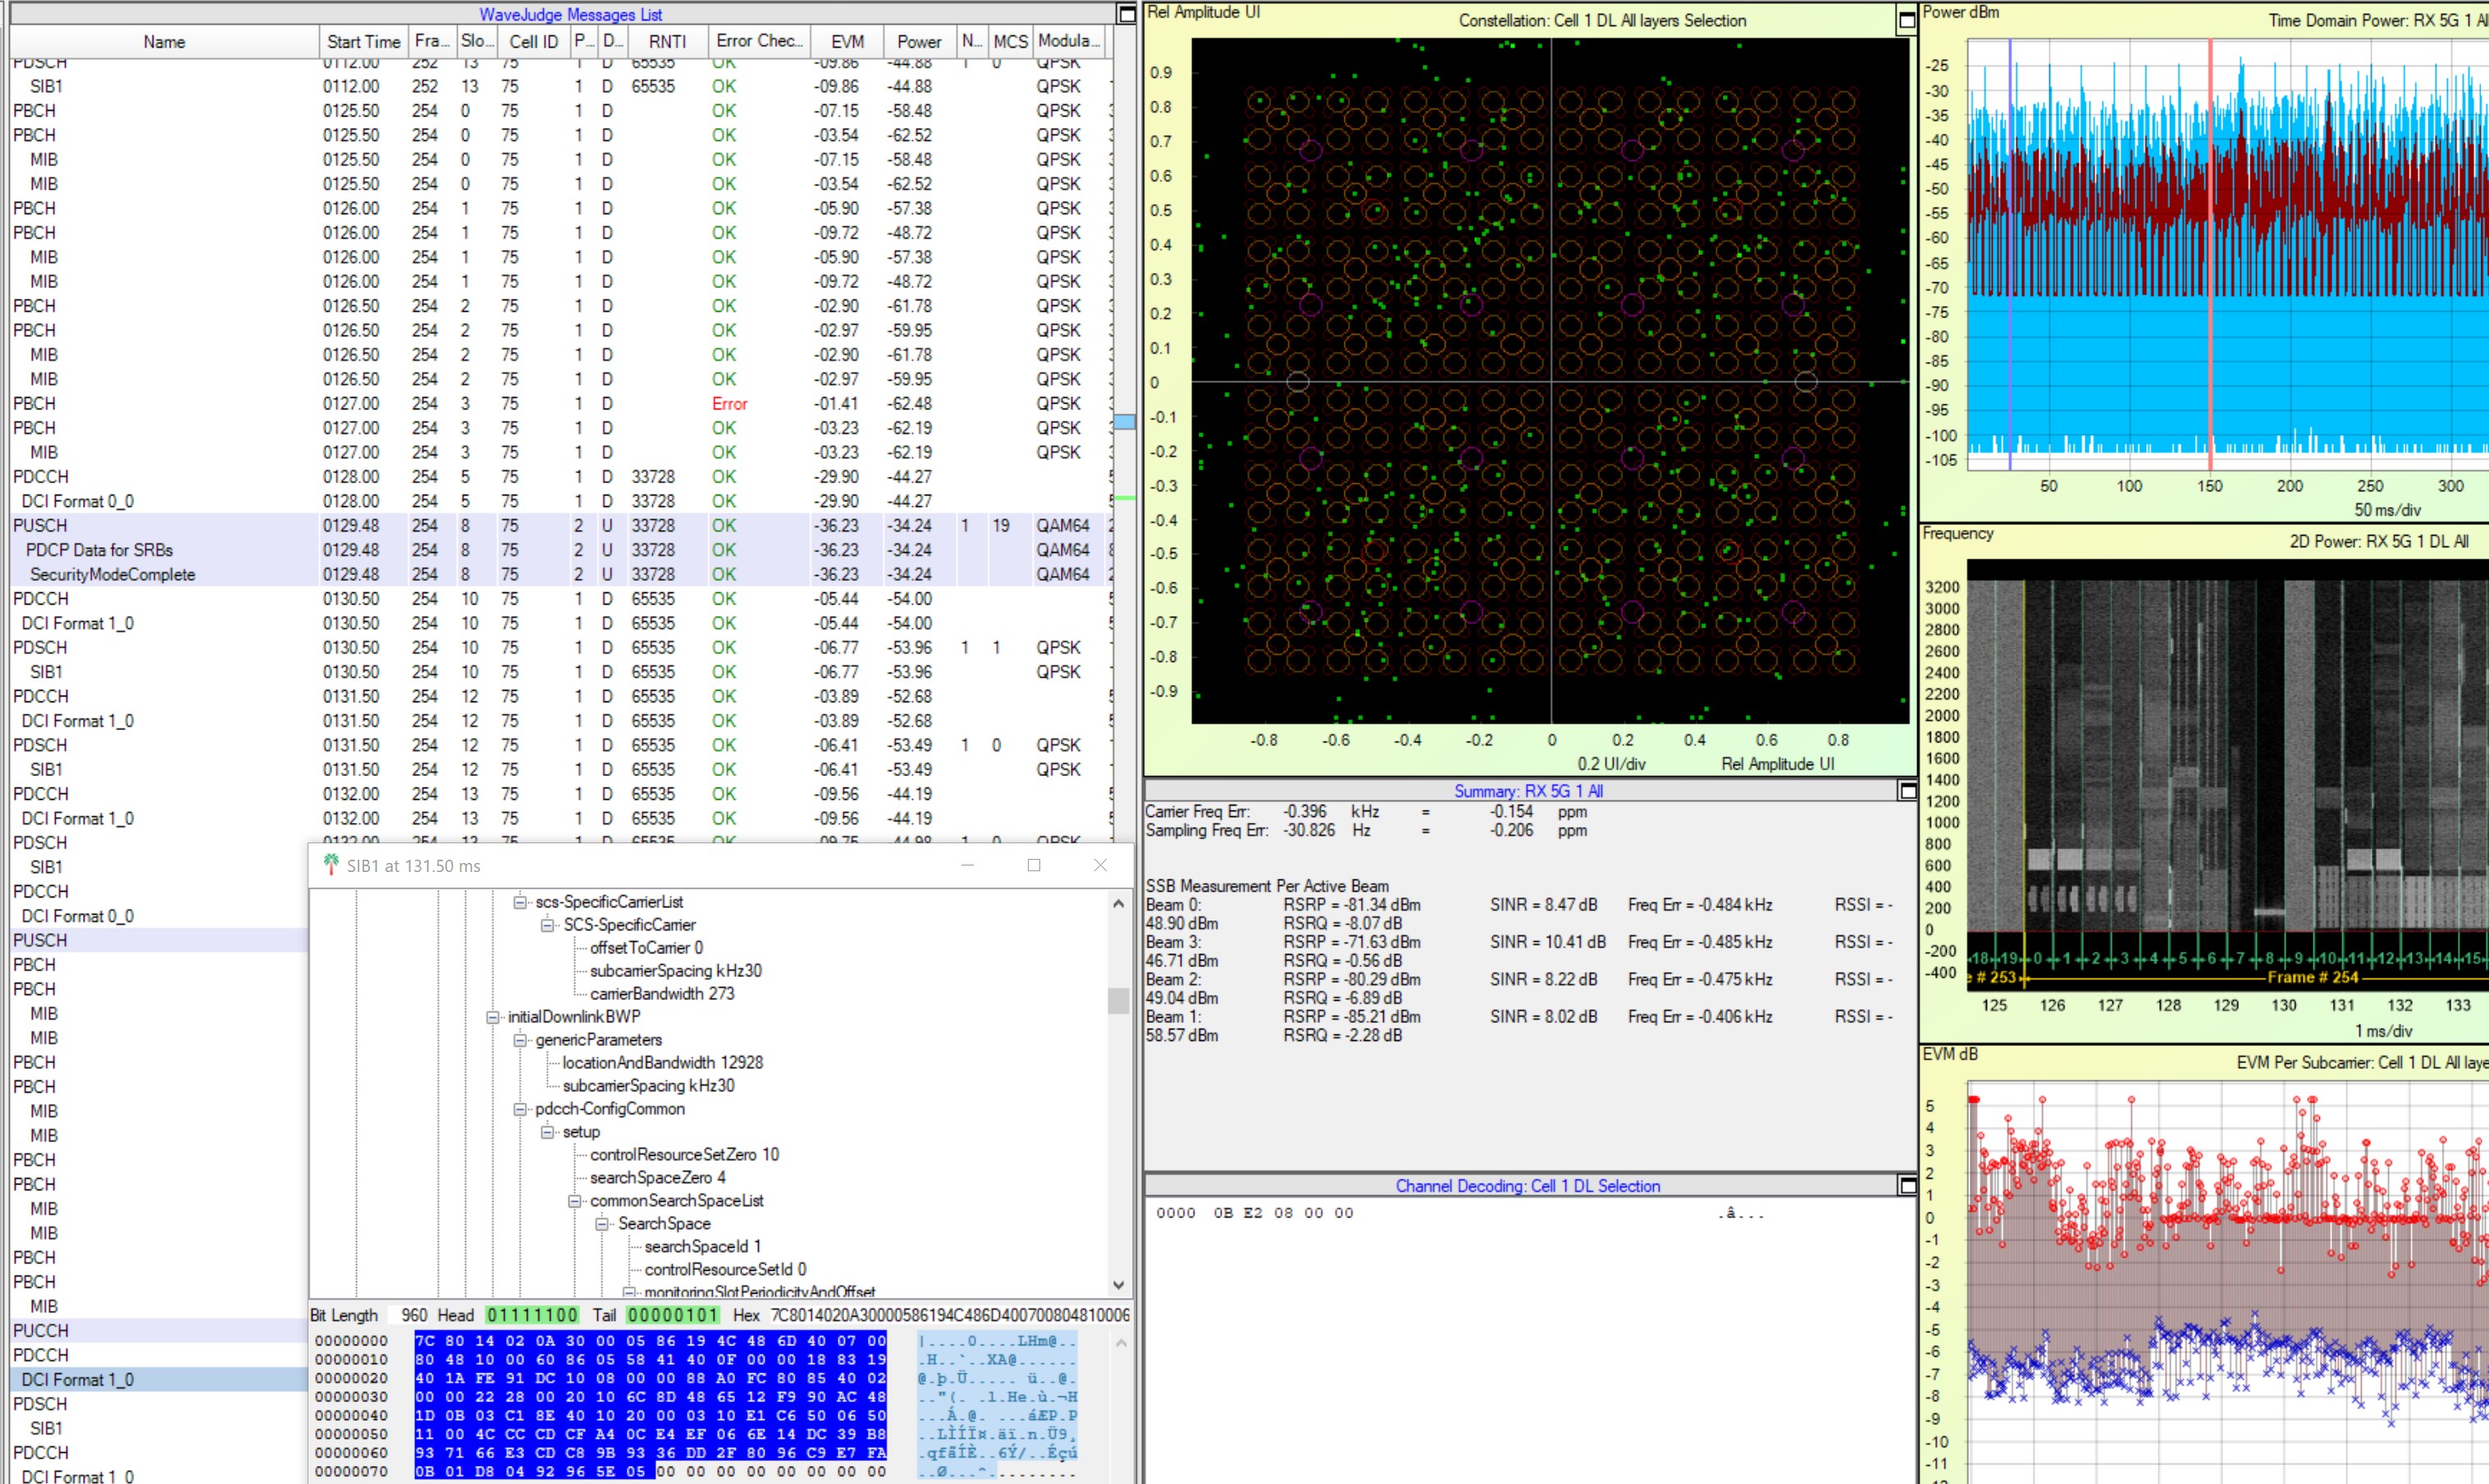Click hex offset row 00000040
The image size is (2489, 1484).
click(x=351, y=1415)
